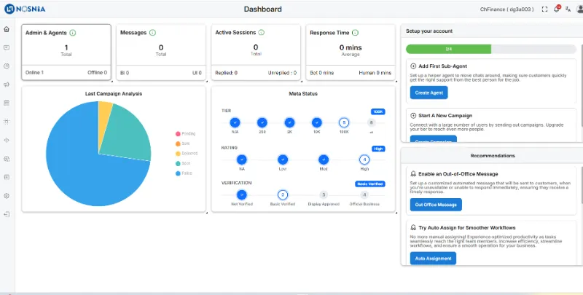Select the High rating step circle
This screenshot has width=583, height=295.
364,159
